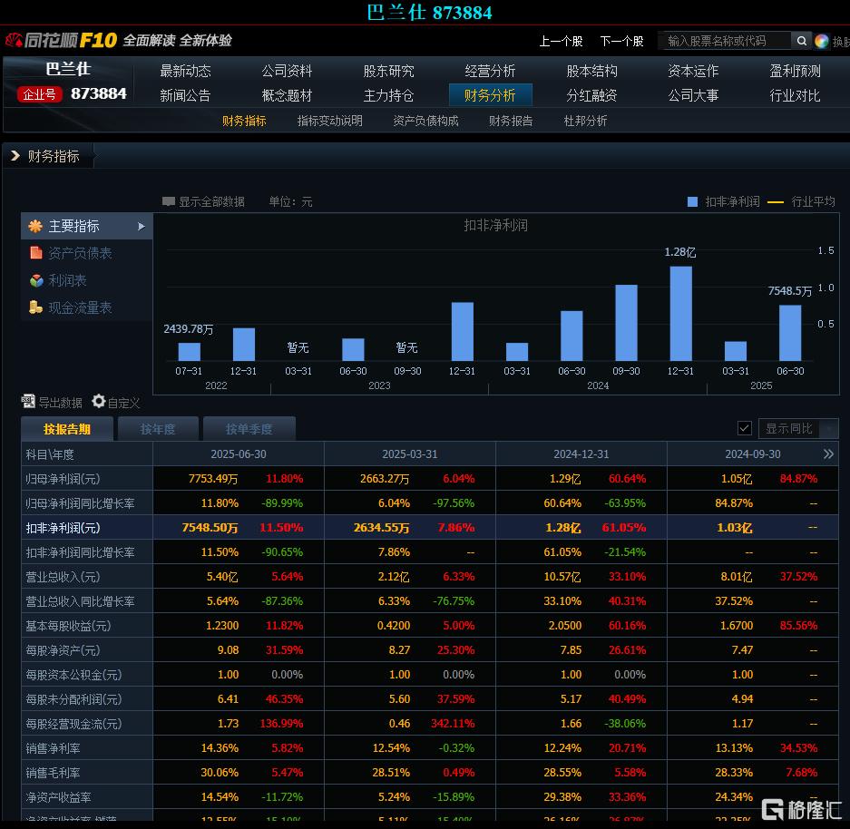
Task: Click the 同花顺 F10 logo
Action: 61,40
